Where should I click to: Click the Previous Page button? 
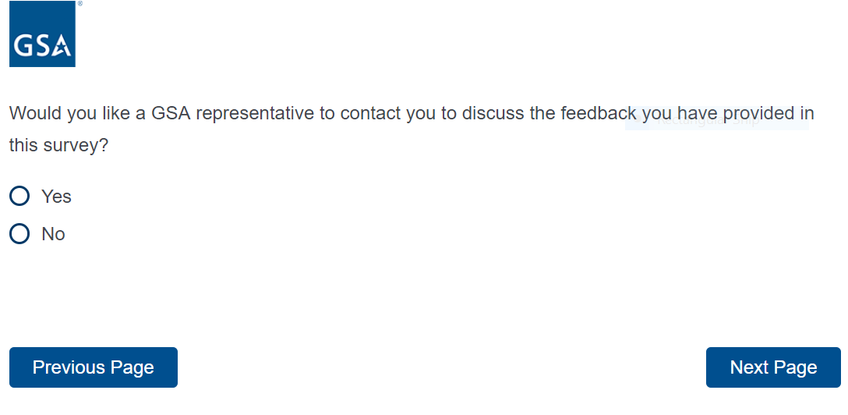[x=94, y=367]
